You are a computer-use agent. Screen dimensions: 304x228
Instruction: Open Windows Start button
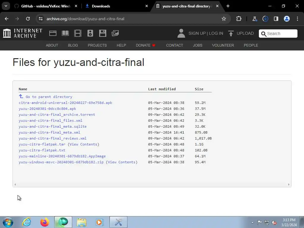pos(8,222)
